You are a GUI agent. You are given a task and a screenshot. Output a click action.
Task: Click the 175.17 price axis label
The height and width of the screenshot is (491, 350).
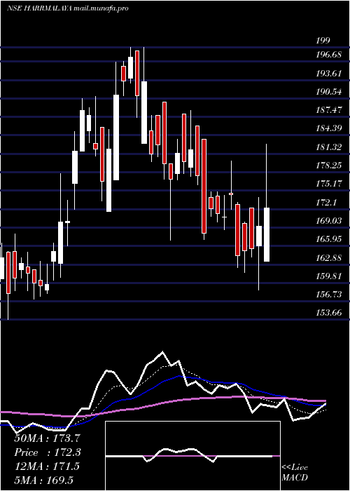coord(329,184)
